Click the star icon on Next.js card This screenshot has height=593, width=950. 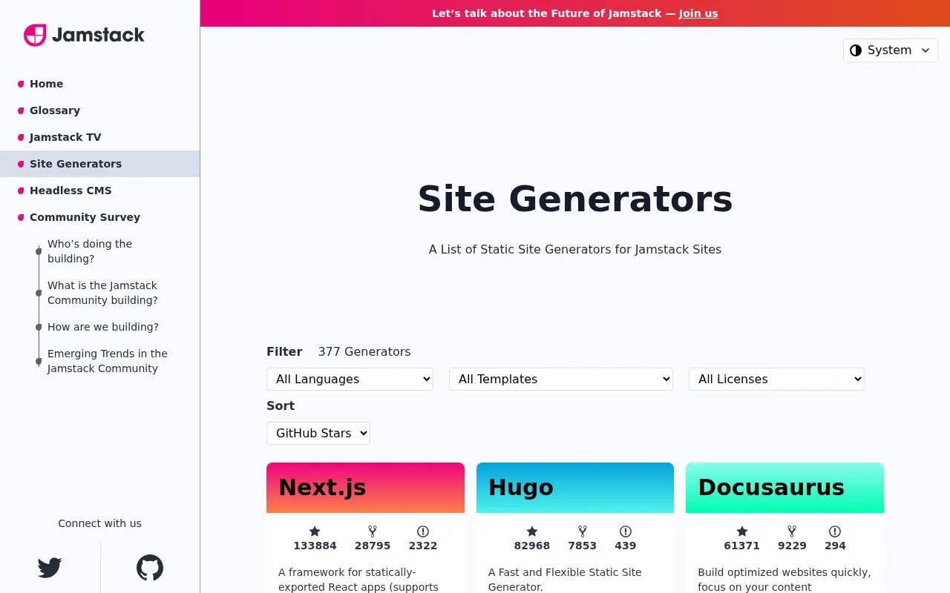315,531
